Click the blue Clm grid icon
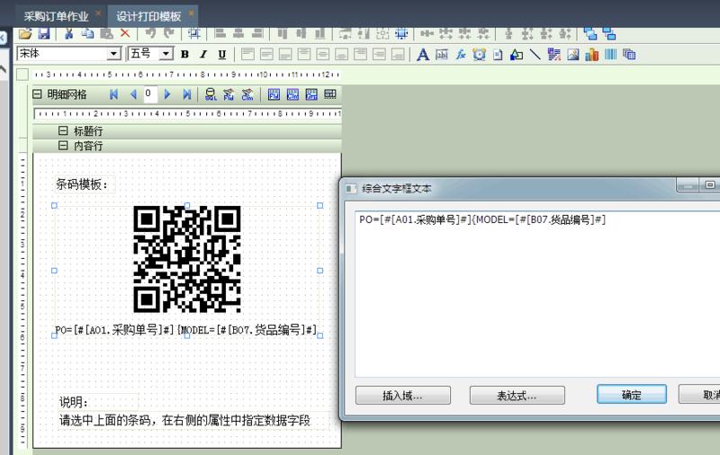This screenshot has height=455, width=720. (x=293, y=94)
